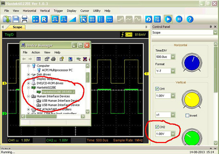The height and width of the screenshot is (154, 219).
Task: Click the green CH2 zero level marker
Action: [5, 114]
